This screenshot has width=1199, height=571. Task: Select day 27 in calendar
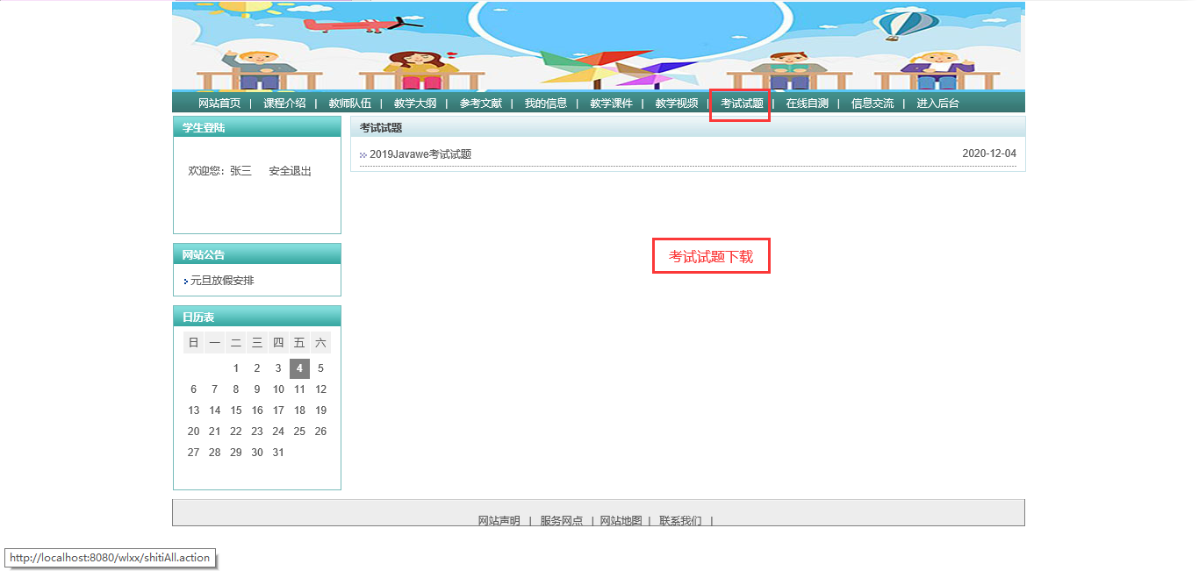194,453
